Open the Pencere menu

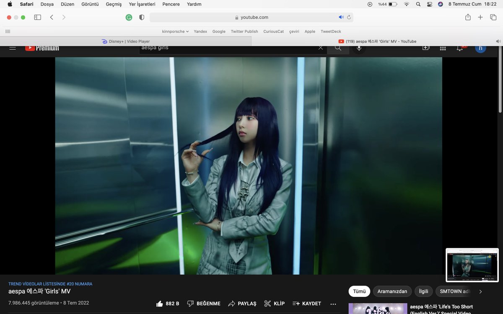171,4
